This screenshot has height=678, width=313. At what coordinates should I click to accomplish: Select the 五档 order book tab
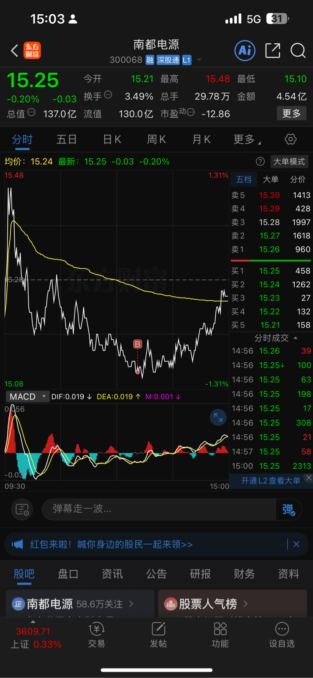coord(244,179)
